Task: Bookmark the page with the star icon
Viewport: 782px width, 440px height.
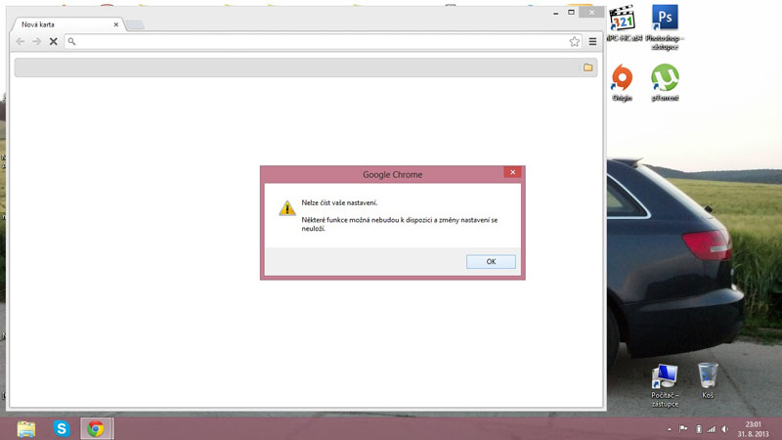Action: pos(575,41)
